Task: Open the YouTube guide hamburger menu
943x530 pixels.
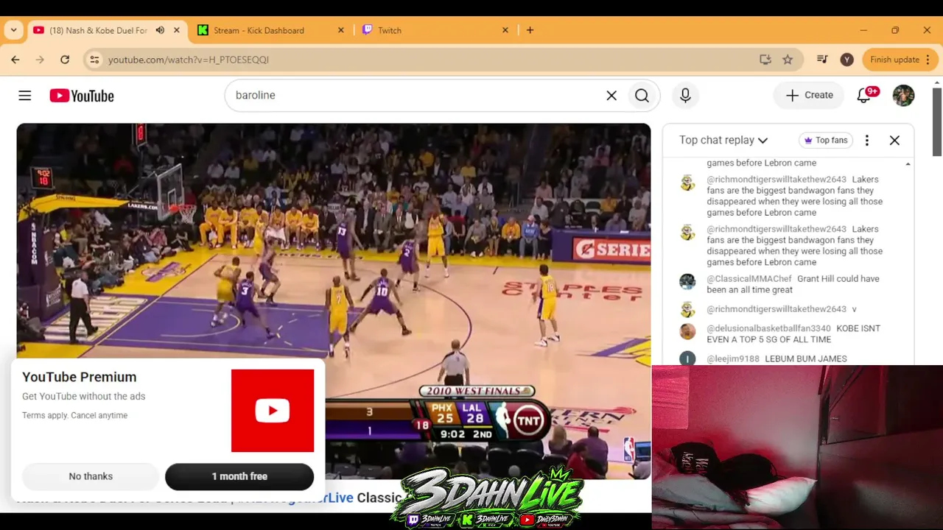Action: click(x=25, y=96)
